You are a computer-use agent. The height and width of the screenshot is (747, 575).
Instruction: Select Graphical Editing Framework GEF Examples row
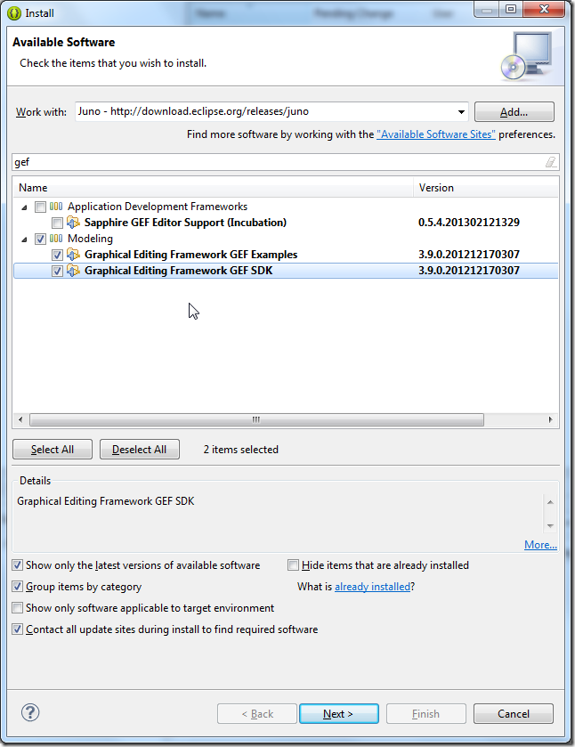[286, 255]
